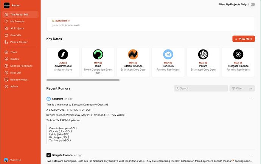This screenshot has width=261, height=164.
Task: Click the Bitflow Finance logo
Action: (133, 54)
